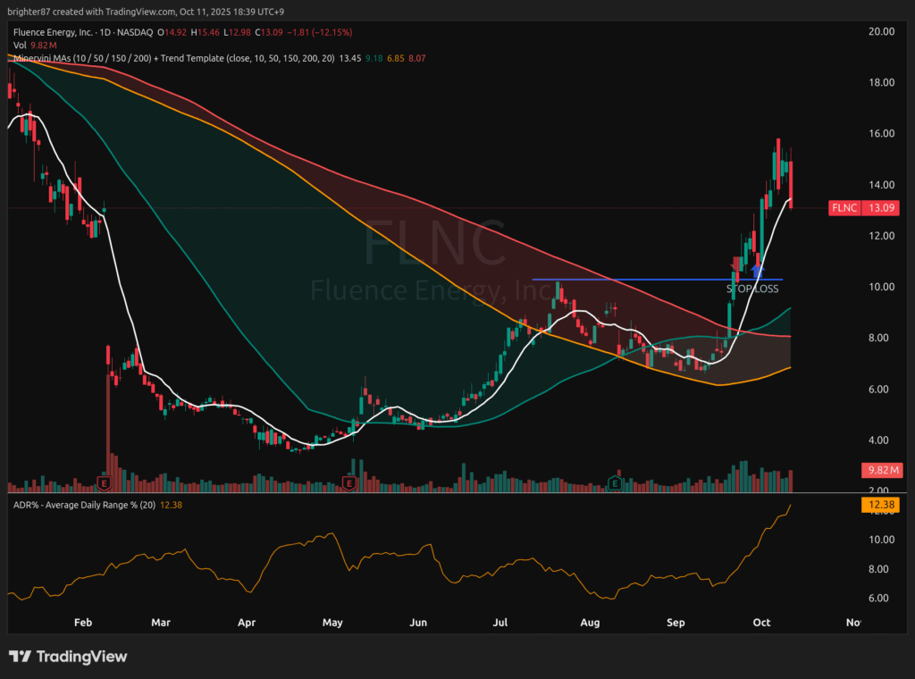
Task: Click the Oct label on time axis
Action: point(762,622)
